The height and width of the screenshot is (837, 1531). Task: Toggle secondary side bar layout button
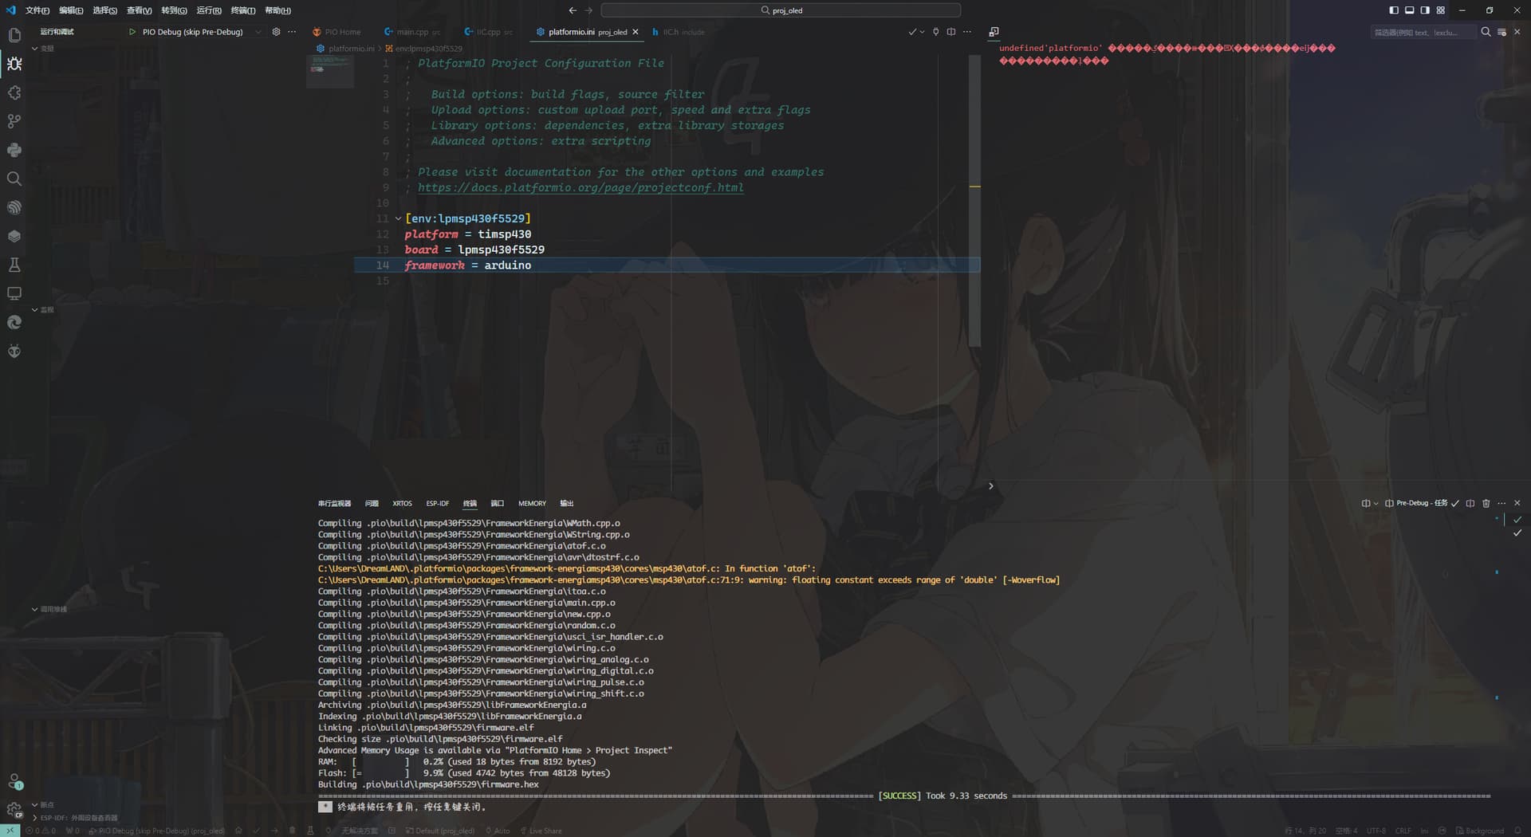(1425, 10)
